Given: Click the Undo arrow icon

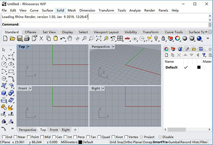Looking at the screenshot, I should click(62, 38).
